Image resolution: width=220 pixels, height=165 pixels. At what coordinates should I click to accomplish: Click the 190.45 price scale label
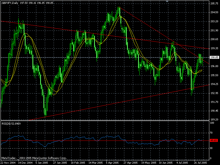point(214,111)
